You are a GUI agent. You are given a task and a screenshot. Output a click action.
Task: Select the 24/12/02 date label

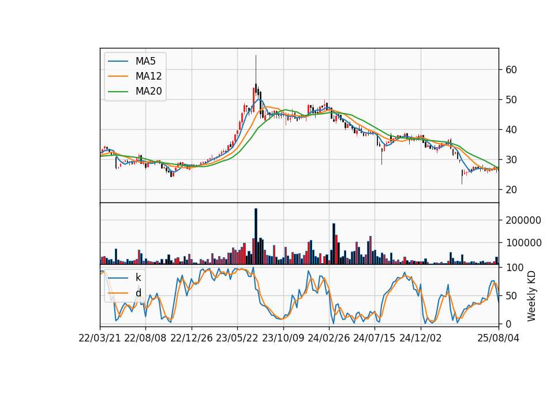tap(421, 338)
